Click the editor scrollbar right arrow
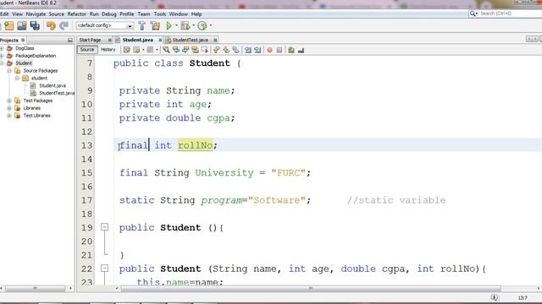 click(539, 288)
